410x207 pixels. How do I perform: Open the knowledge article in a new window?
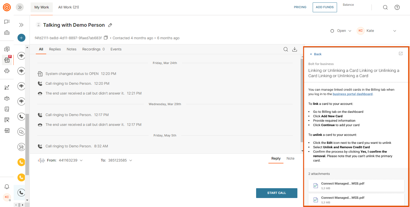pyautogui.click(x=401, y=53)
